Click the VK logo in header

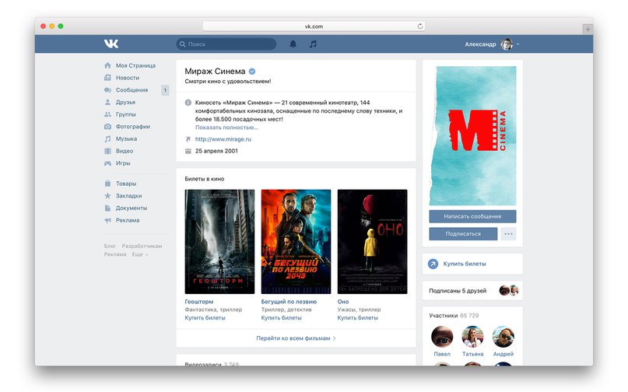pos(111,44)
